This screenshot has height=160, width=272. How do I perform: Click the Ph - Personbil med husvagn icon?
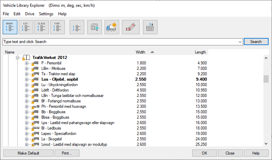[x=36, y=106]
